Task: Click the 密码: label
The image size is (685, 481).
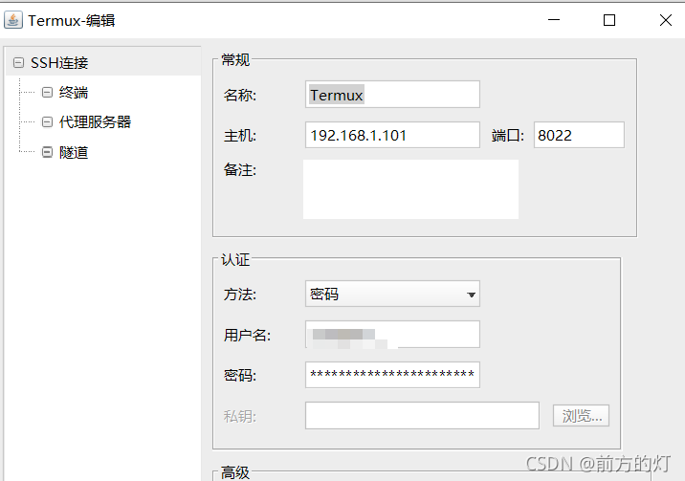Action: pos(240,375)
